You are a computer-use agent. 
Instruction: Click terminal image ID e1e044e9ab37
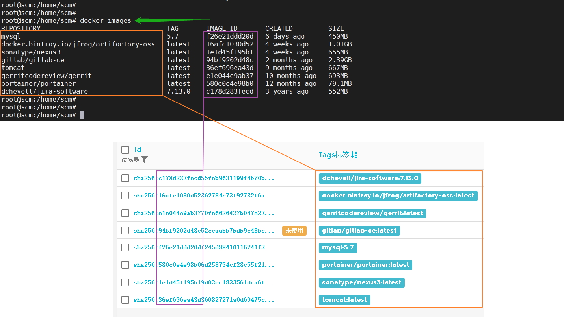point(230,76)
